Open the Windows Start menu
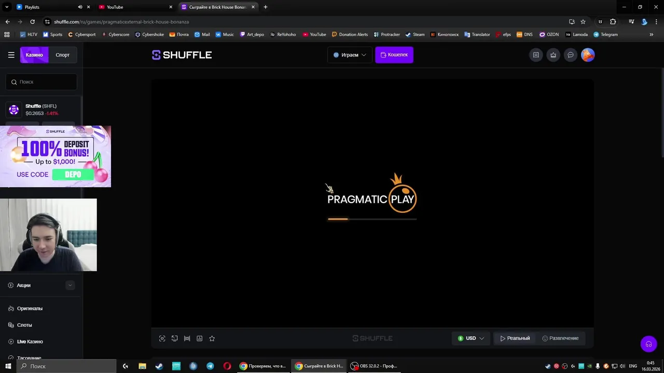 (x=8, y=366)
